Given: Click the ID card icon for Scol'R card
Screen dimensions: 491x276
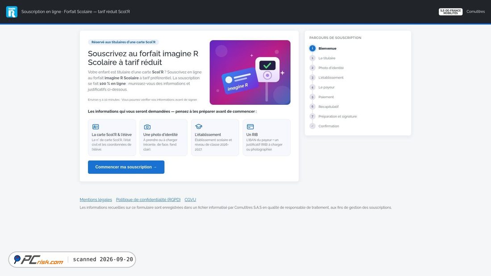Looking at the screenshot, I should coord(96,127).
